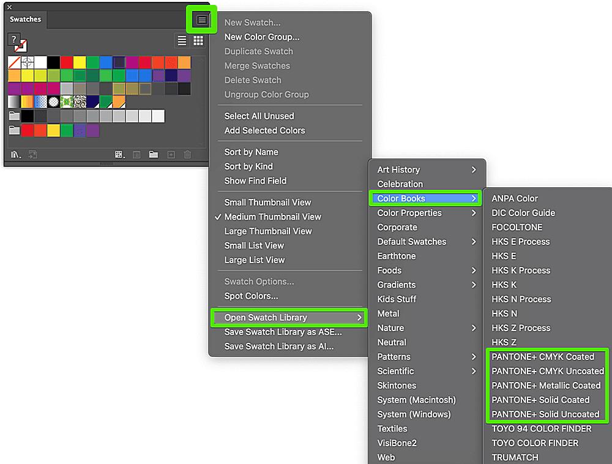Screen dimensions: 612x464
Task: Click the Delete Swatch trash icon
Action: coord(188,154)
